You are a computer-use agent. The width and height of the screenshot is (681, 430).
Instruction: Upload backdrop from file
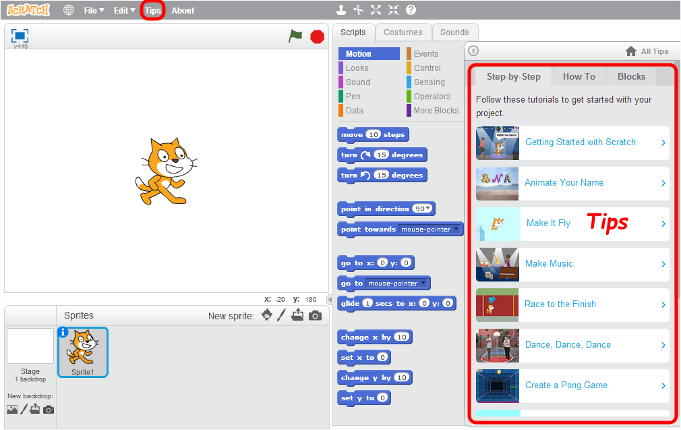(x=35, y=409)
